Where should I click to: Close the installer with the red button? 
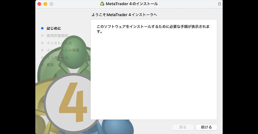click(39, 4)
